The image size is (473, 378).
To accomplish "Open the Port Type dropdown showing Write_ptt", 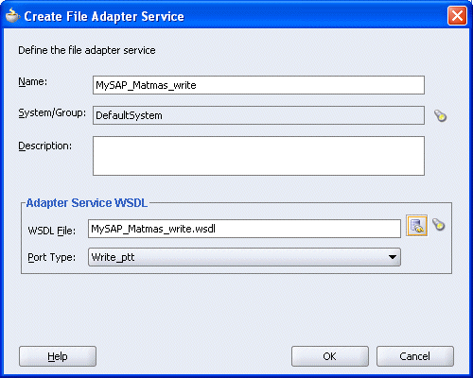I will coord(244,257).
